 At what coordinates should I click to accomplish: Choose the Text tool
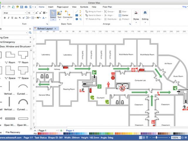tap(59, 15)
